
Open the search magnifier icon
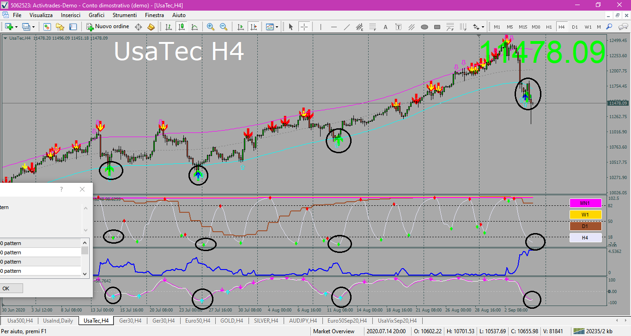coord(609,27)
